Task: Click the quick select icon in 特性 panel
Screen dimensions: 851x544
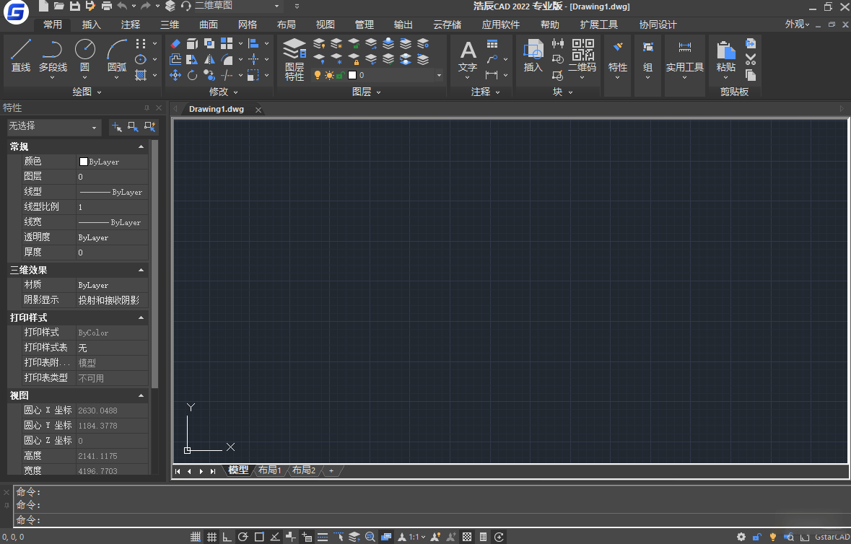Action: pyautogui.click(x=150, y=127)
